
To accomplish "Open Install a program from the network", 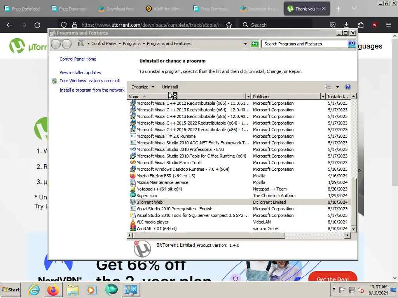I will coord(92,90).
